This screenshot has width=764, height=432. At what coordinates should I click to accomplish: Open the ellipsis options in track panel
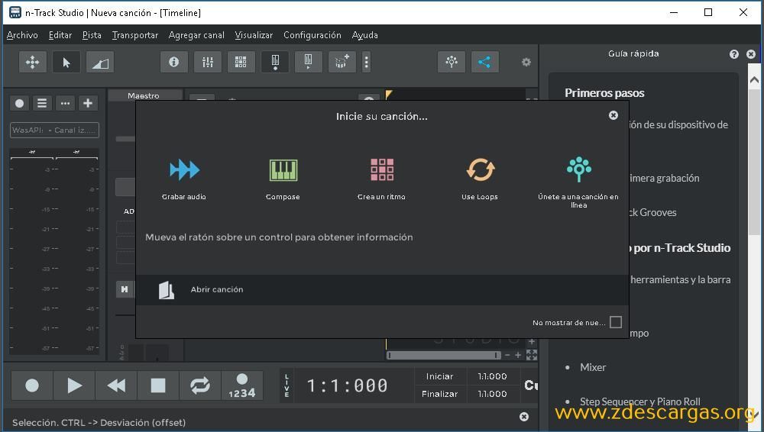[x=65, y=103]
